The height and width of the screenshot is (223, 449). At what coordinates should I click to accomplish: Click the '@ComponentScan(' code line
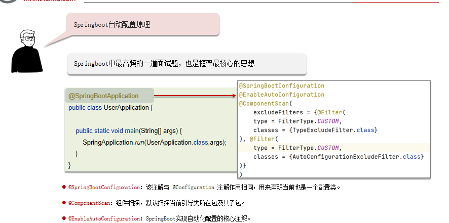266,104
